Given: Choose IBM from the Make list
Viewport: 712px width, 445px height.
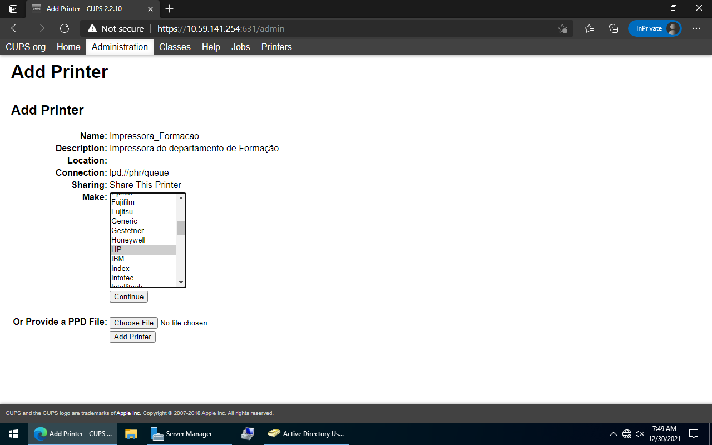Looking at the screenshot, I should pyautogui.click(x=118, y=259).
